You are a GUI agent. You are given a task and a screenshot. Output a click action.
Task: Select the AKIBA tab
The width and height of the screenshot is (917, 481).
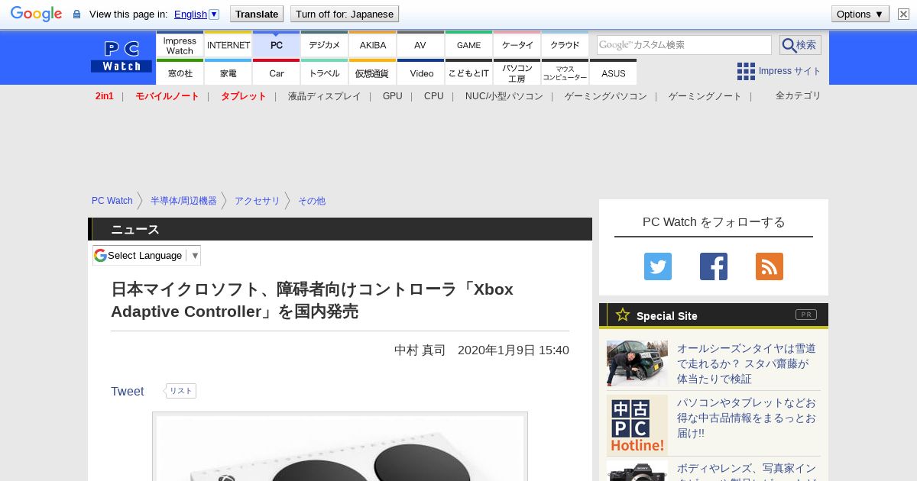tap(373, 45)
